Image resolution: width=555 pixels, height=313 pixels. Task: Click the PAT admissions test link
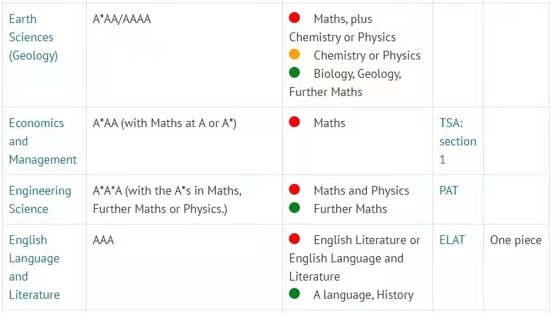click(x=449, y=191)
